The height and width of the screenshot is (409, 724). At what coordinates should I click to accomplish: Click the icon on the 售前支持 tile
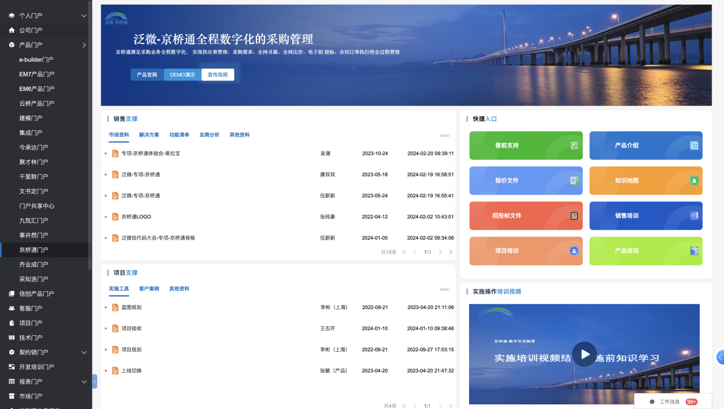574,146
